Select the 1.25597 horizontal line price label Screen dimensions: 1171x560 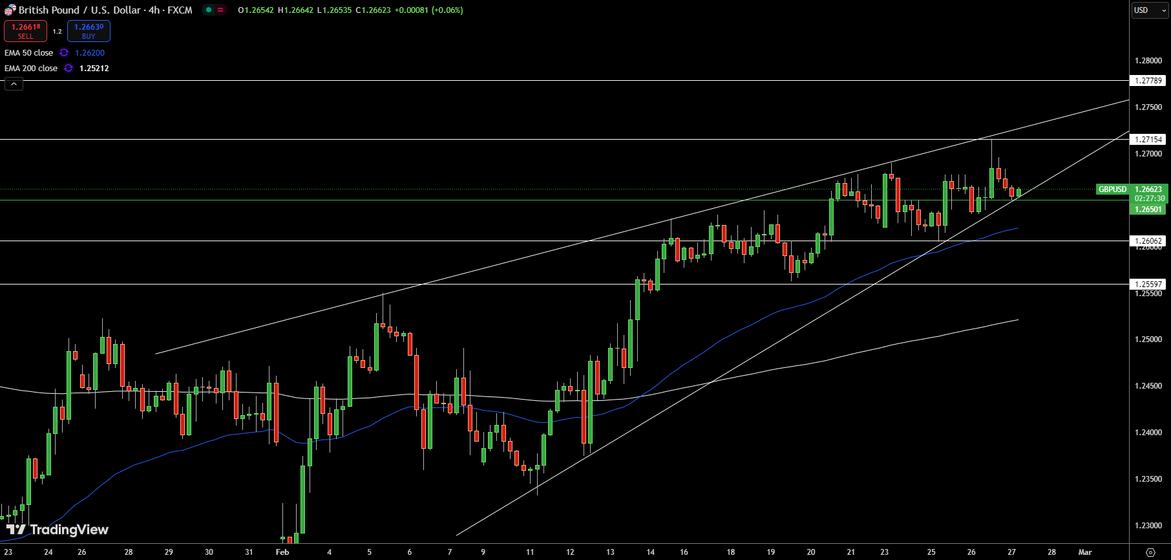[x=1148, y=284]
